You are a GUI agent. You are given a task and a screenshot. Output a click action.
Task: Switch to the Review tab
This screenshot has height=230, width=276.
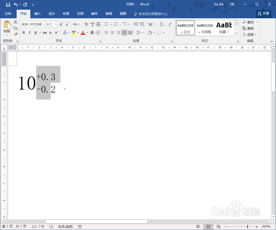click(x=108, y=14)
